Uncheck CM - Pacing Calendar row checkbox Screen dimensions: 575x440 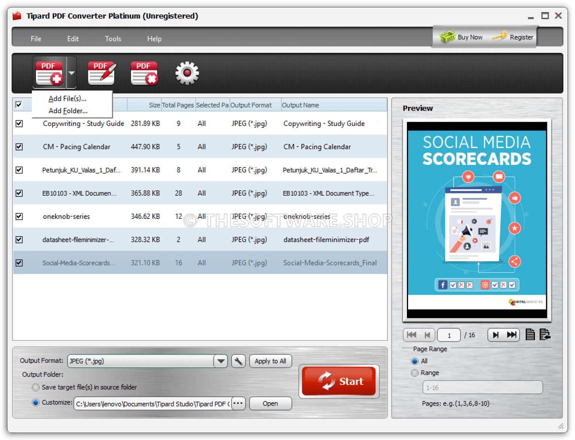coord(19,147)
